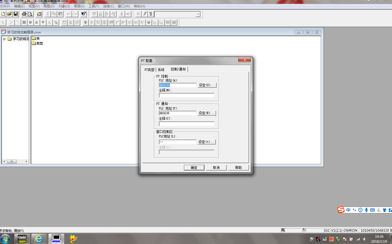
Task: Switch to the PT类型 tab
Action: (149, 70)
